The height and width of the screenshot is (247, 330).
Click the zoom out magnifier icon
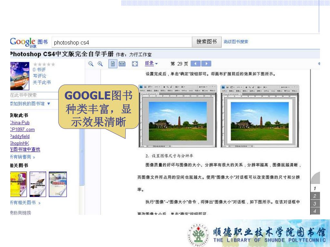point(91,64)
